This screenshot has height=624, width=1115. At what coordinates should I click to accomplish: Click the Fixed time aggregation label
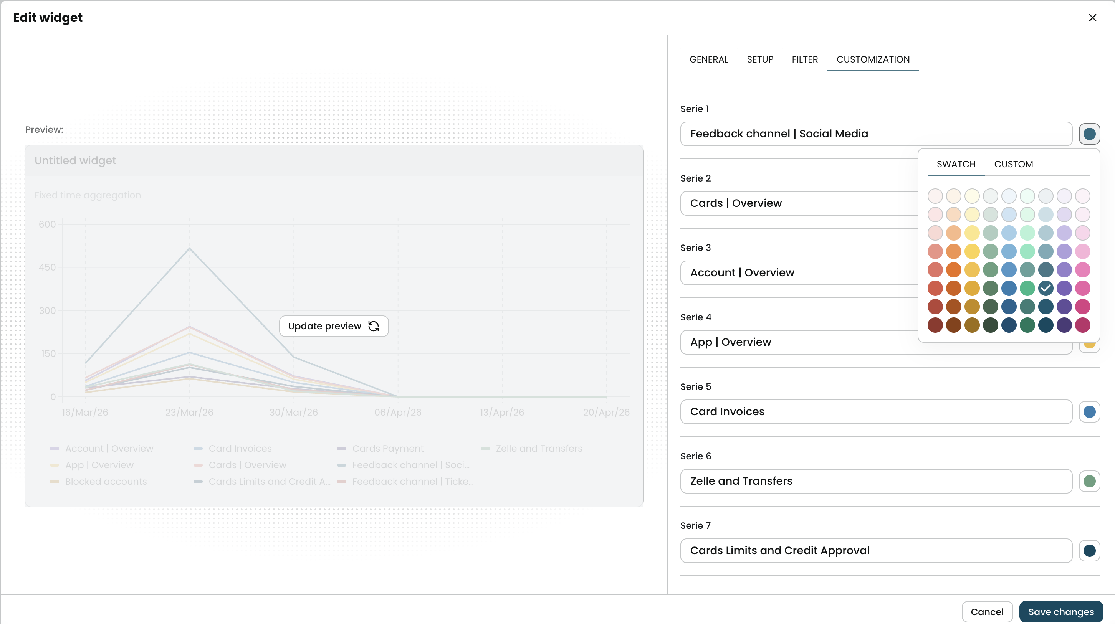tap(88, 195)
